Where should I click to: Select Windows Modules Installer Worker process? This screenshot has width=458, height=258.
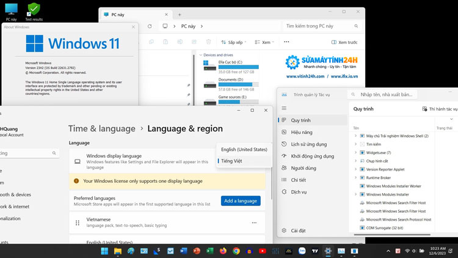click(x=393, y=186)
